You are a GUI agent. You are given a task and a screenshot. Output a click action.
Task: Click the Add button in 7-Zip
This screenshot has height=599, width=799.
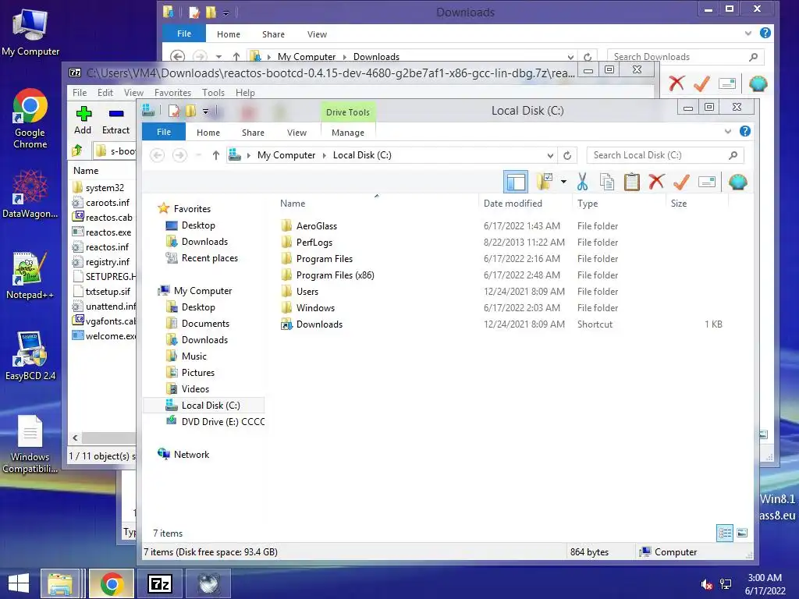pyautogui.click(x=83, y=120)
